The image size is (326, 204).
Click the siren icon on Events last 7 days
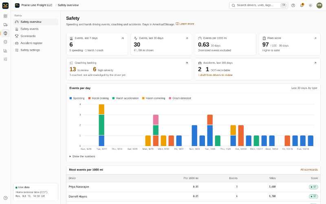71,38
